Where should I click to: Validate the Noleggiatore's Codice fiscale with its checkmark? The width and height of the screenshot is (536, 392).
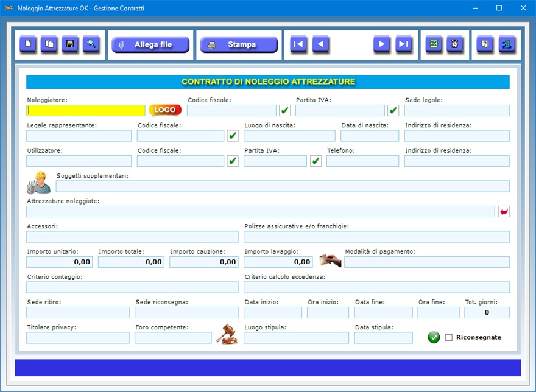(x=284, y=110)
